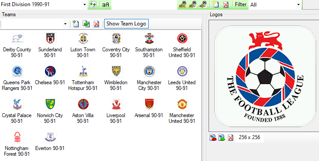The width and height of the screenshot is (319, 161).
Task: Click the second binoculars search icon
Action: (192, 4)
